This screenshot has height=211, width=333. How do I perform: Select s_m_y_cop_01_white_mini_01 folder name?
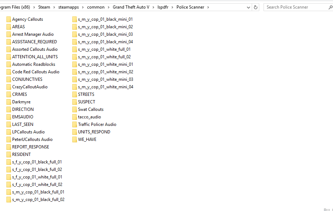(x=106, y=64)
